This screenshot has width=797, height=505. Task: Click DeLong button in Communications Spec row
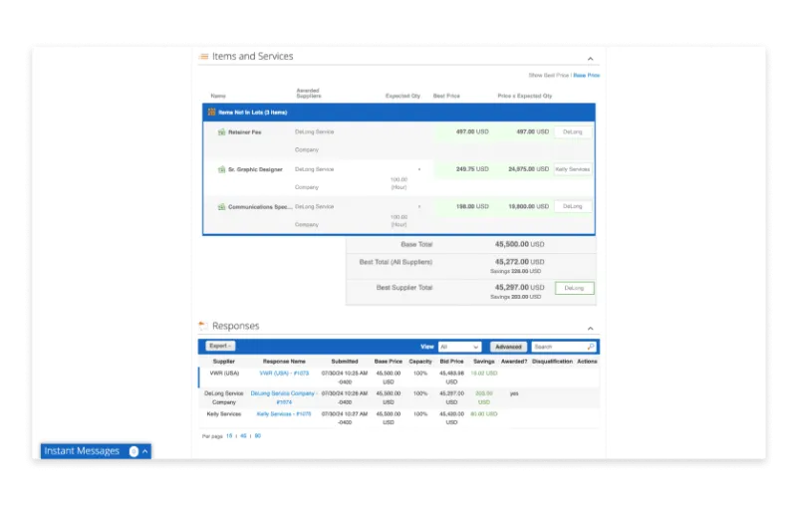pos(572,206)
